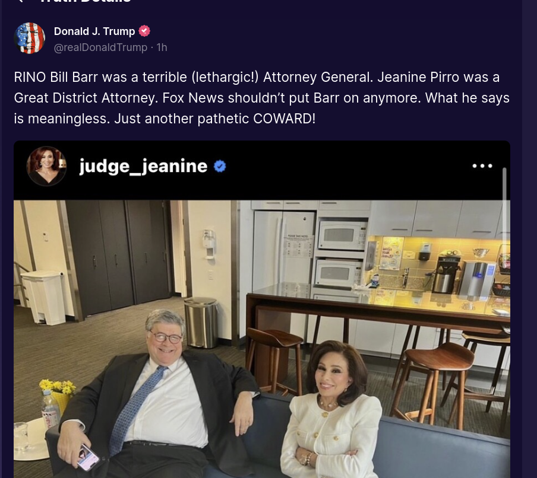This screenshot has width=537, height=478.
Task: Click the dark panel at right page edge
Action: point(529,239)
